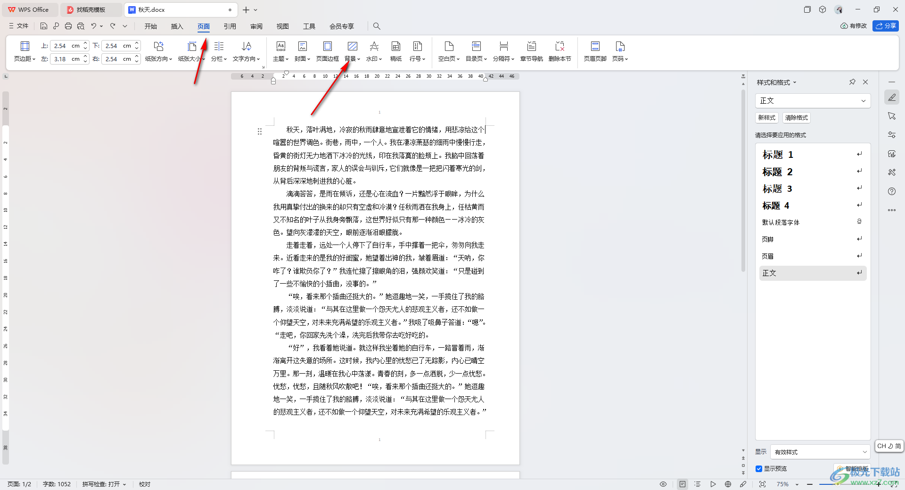This screenshot has width=905, height=490.
Task: Switch to web layout globe view
Action: 728,484
